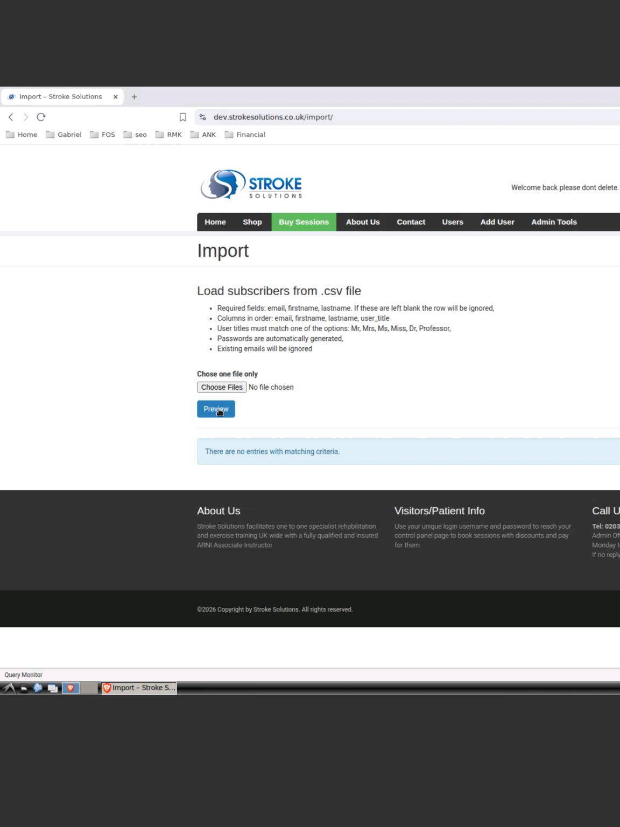Reload the page with refresh icon
The height and width of the screenshot is (827, 620).
(41, 117)
